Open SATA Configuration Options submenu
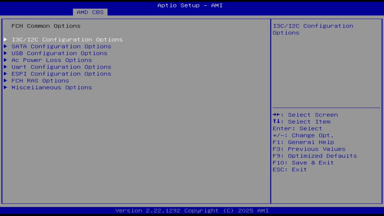This screenshot has width=384, height=216. coord(61,46)
